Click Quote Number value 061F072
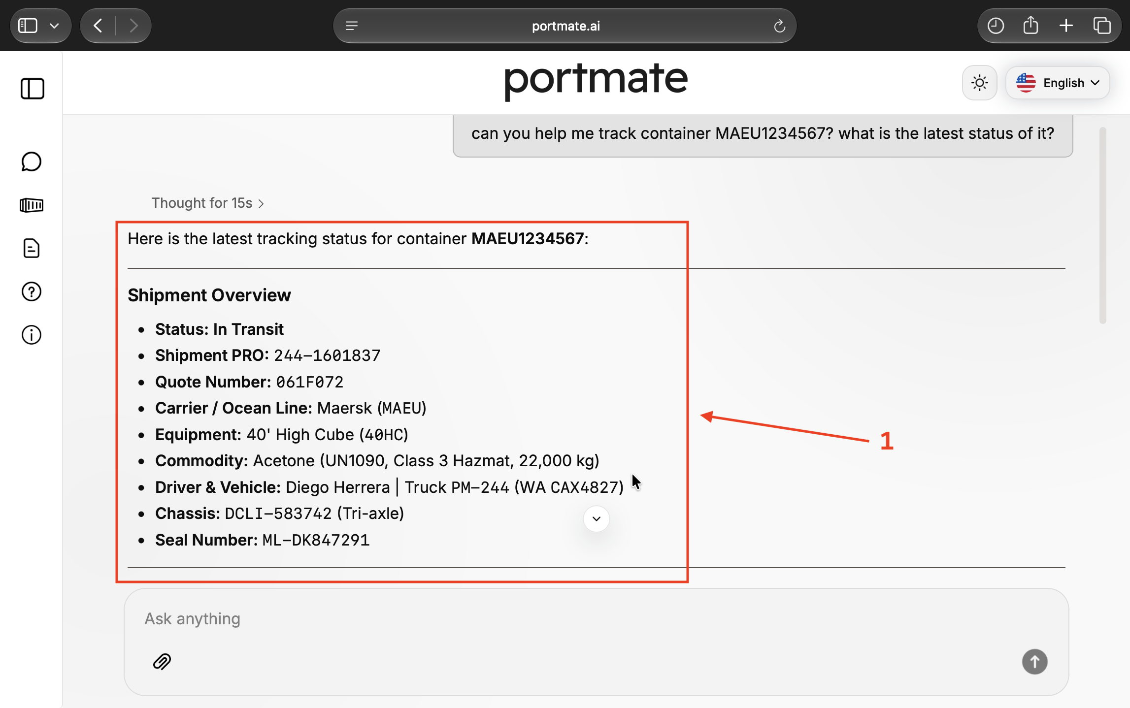This screenshot has height=708, width=1130. click(309, 382)
